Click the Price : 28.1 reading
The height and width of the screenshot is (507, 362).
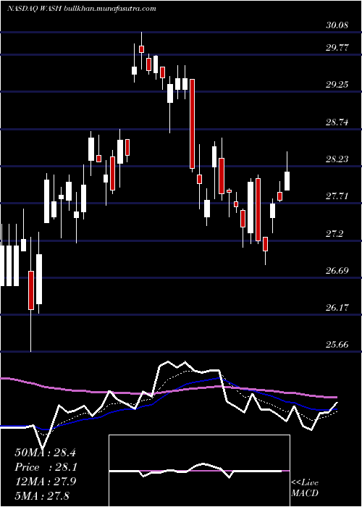coord(45,467)
